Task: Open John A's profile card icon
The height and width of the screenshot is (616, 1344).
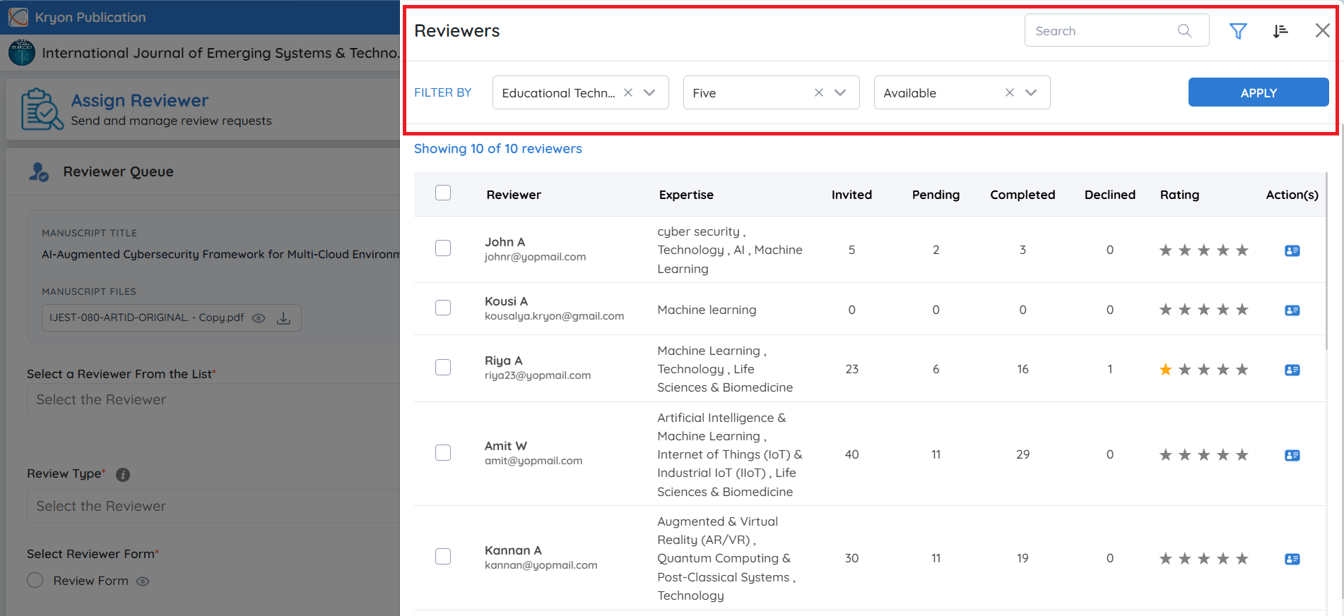Action: [1292, 250]
